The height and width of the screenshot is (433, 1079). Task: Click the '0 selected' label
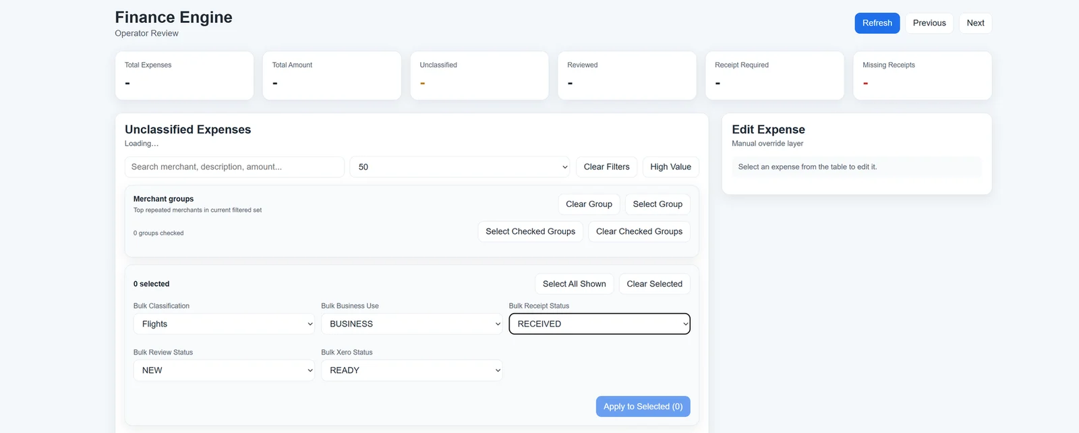pyautogui.click(x=151, y=284)
